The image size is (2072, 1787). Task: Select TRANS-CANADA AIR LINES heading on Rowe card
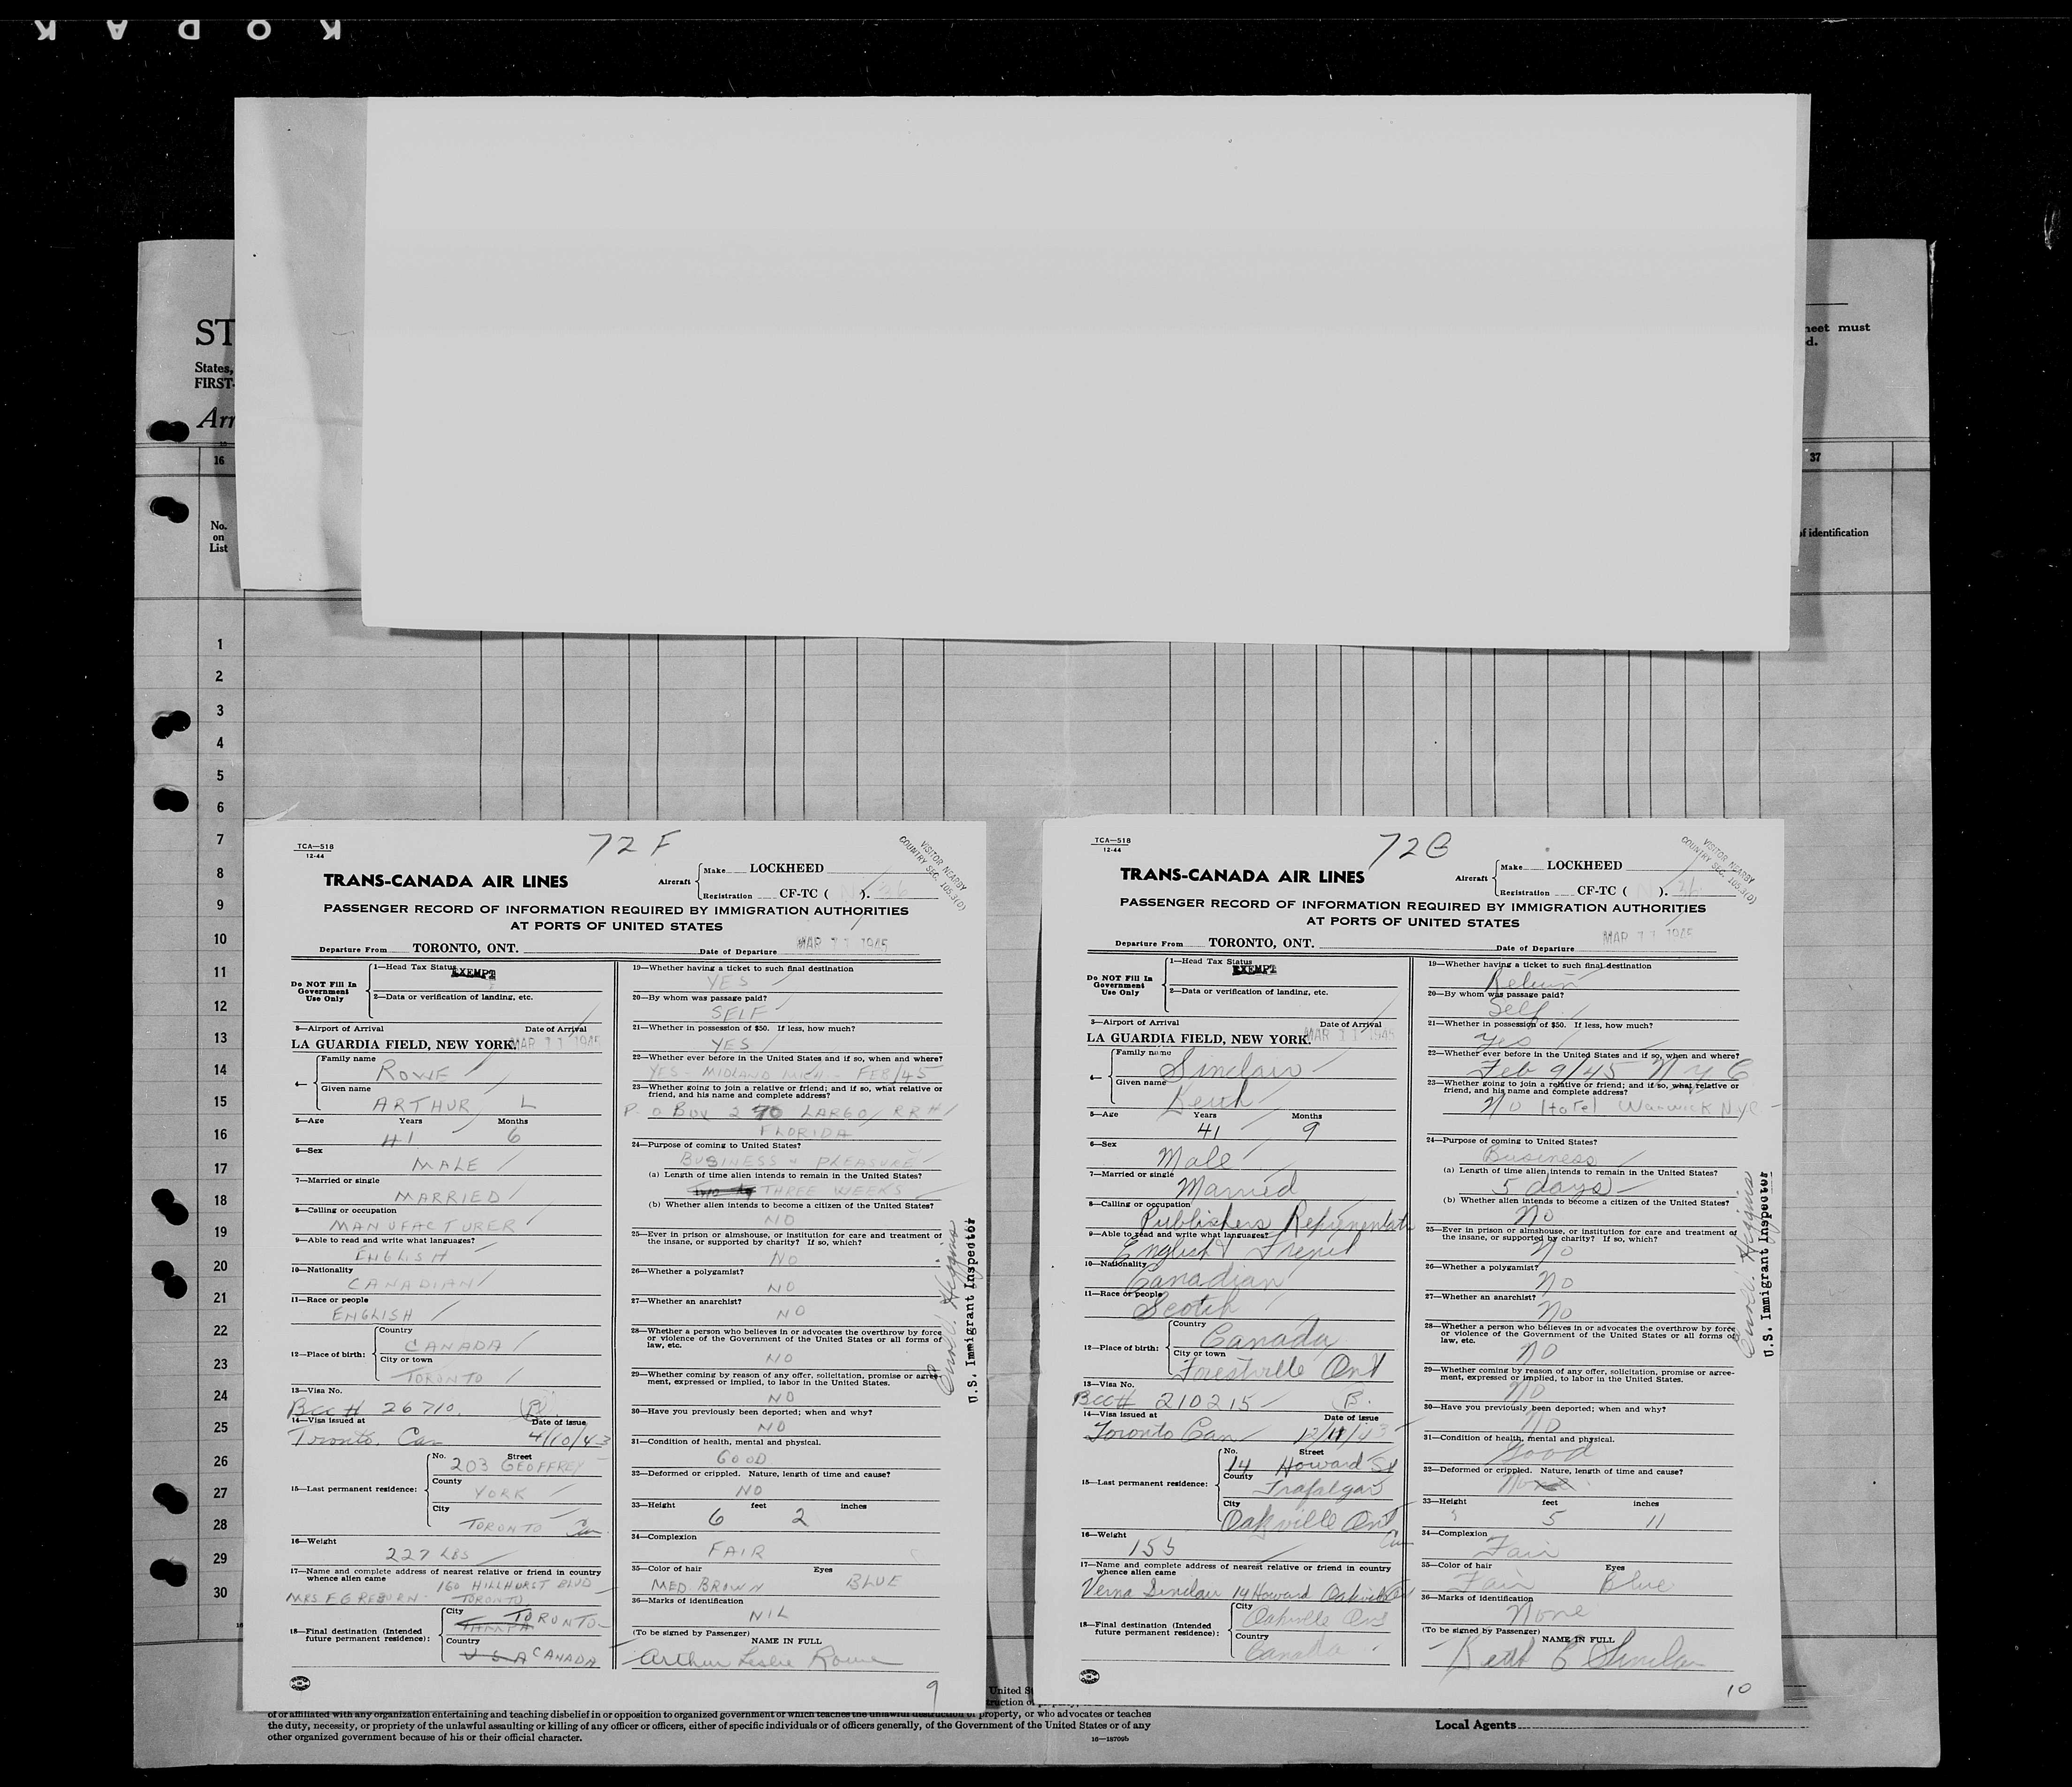[x=446, y=881]
